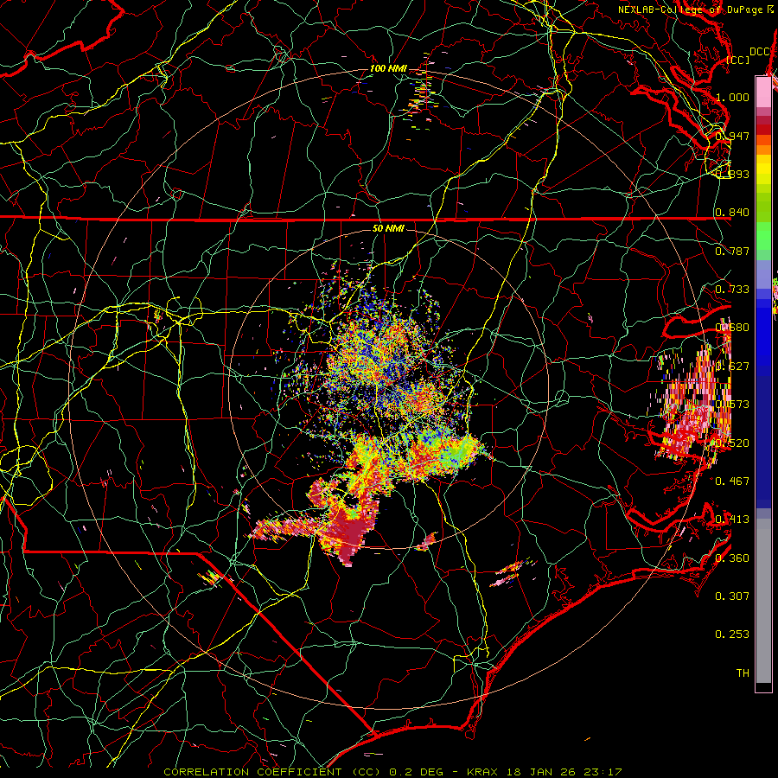Click the large dark red radar echo south of center

coord(349,533)
